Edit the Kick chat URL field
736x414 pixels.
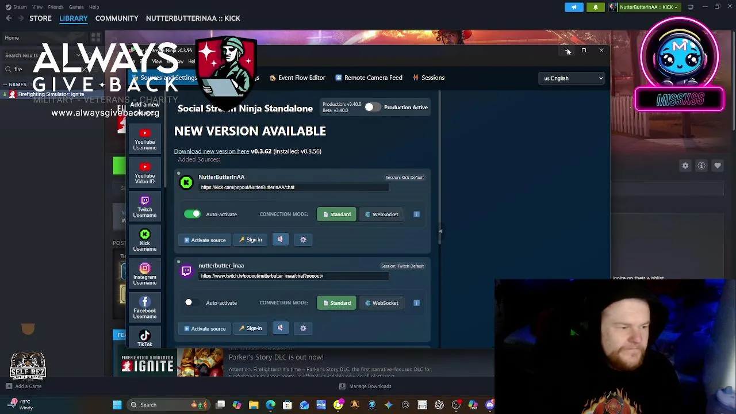[x=294, y=187]
